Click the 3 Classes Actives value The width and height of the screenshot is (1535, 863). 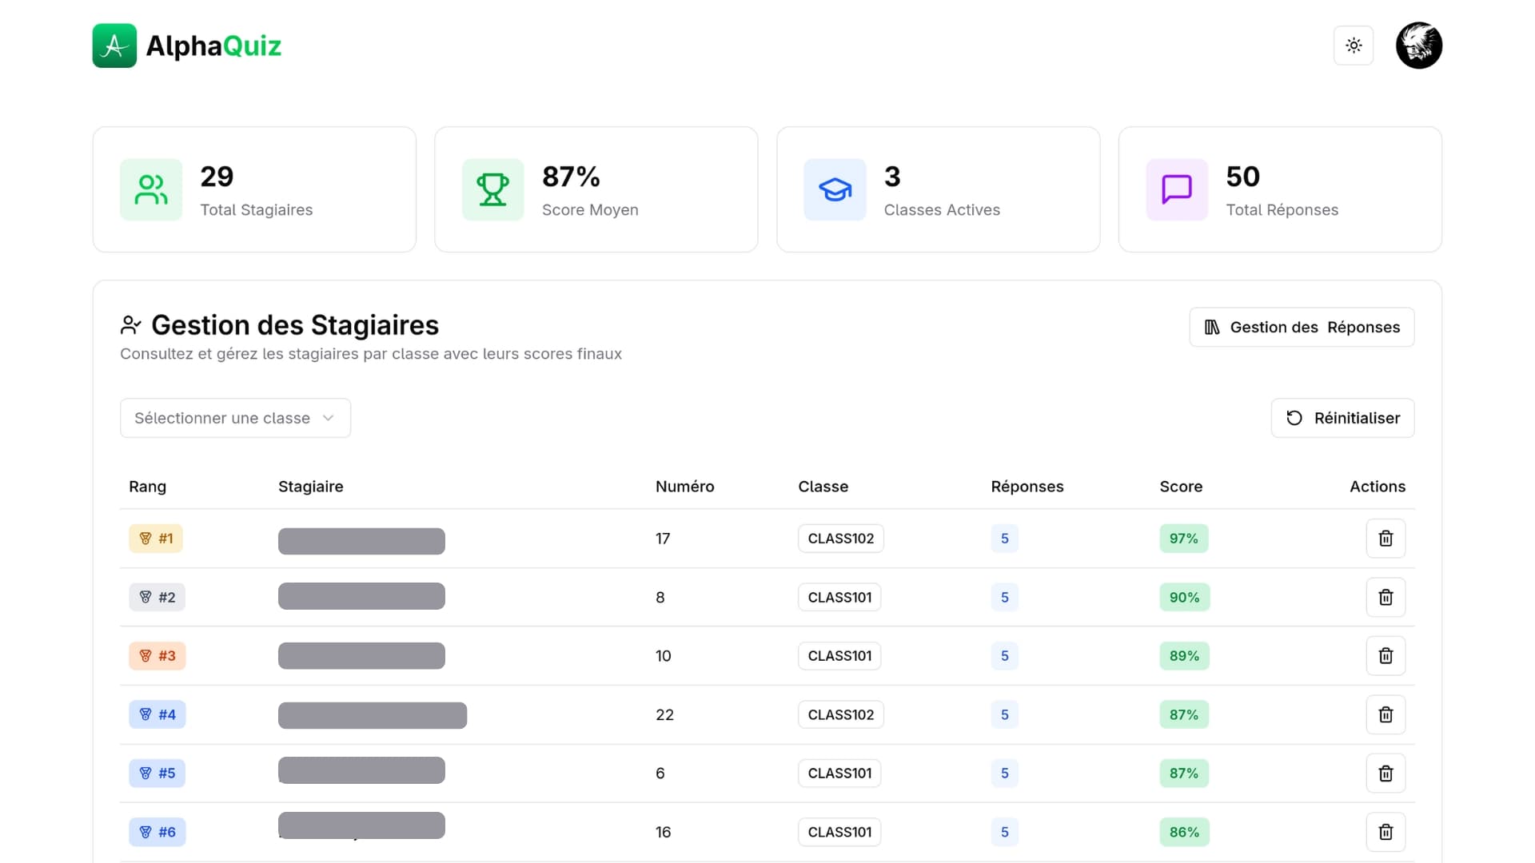tap(892, 177)
